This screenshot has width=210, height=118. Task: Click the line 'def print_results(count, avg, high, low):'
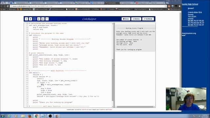click(49, 55)
